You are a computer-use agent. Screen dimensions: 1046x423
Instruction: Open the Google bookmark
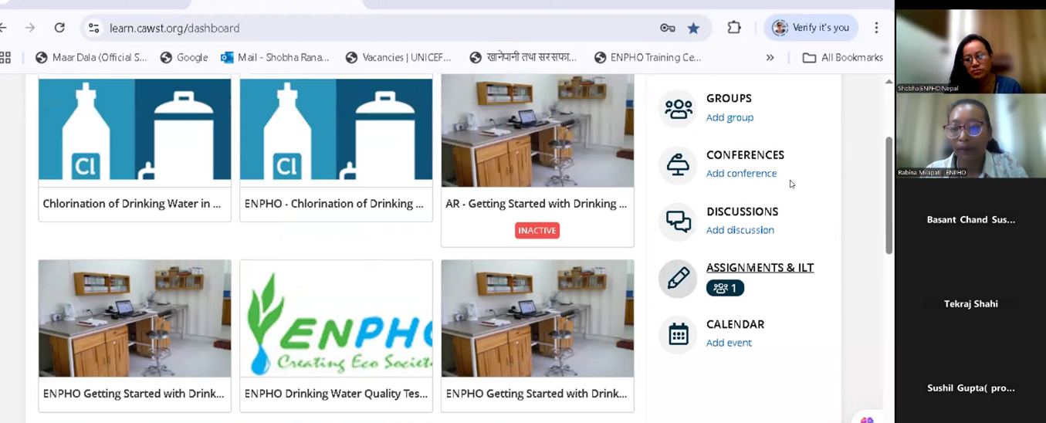pos(184,58)
